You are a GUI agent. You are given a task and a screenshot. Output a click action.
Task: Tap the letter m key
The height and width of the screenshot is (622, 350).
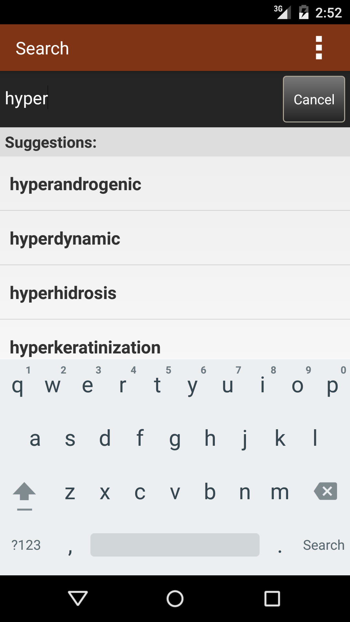(x=280, y=492)
